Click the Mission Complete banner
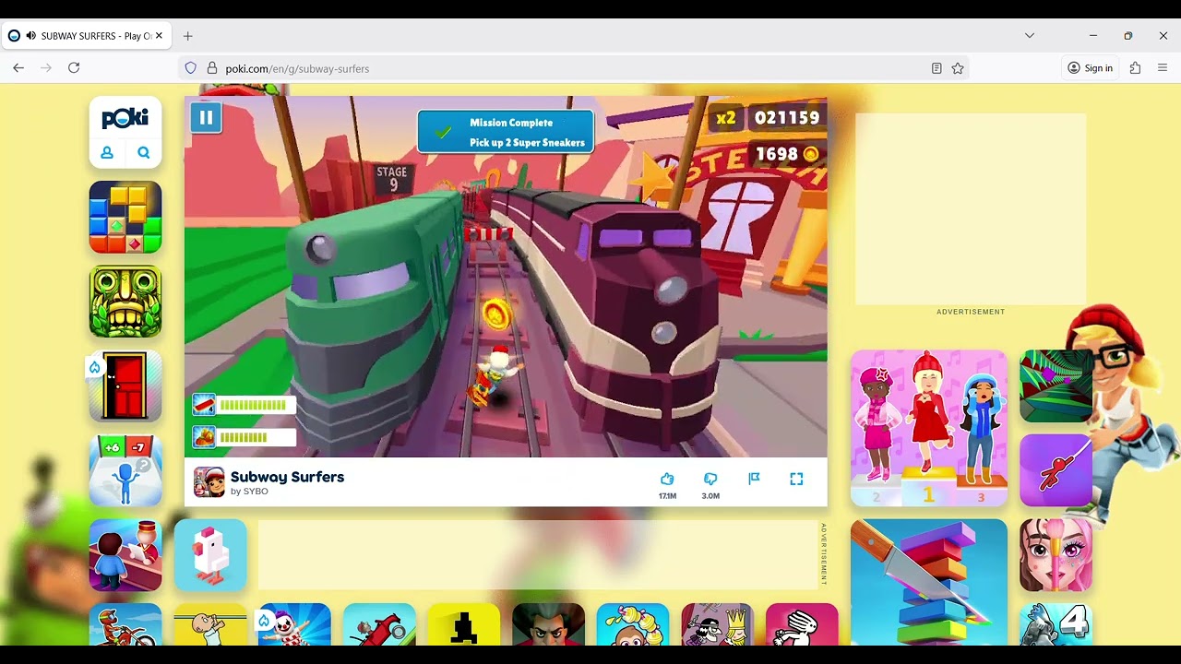The image size is (1181, 664). (x=506, y=132)
